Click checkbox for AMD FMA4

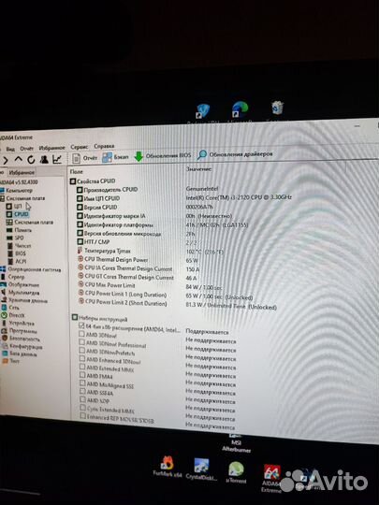coord(82,375)
